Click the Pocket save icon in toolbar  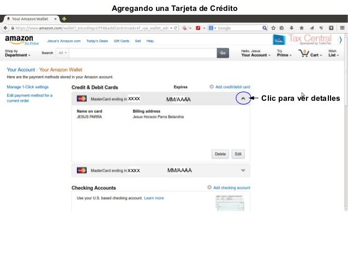coord(331,28)
